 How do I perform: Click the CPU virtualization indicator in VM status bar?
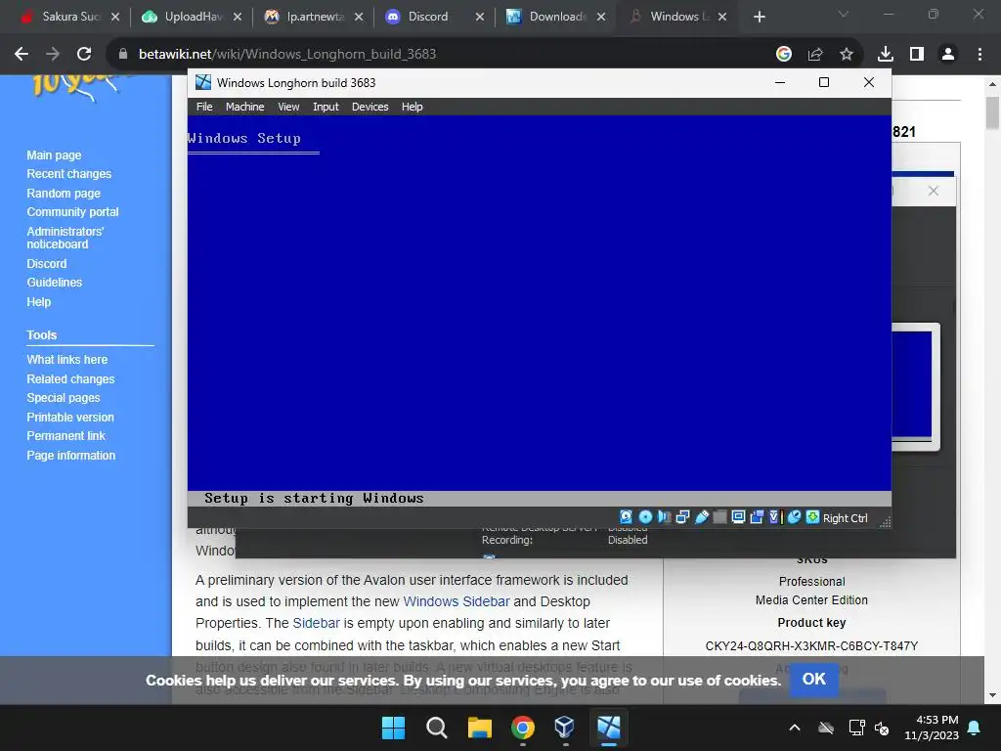pos(775,517)
